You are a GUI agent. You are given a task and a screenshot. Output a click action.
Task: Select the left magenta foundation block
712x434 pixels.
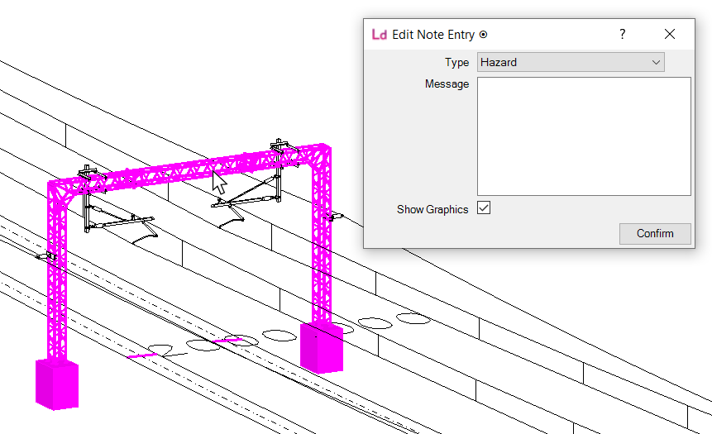tap(57, 384)
